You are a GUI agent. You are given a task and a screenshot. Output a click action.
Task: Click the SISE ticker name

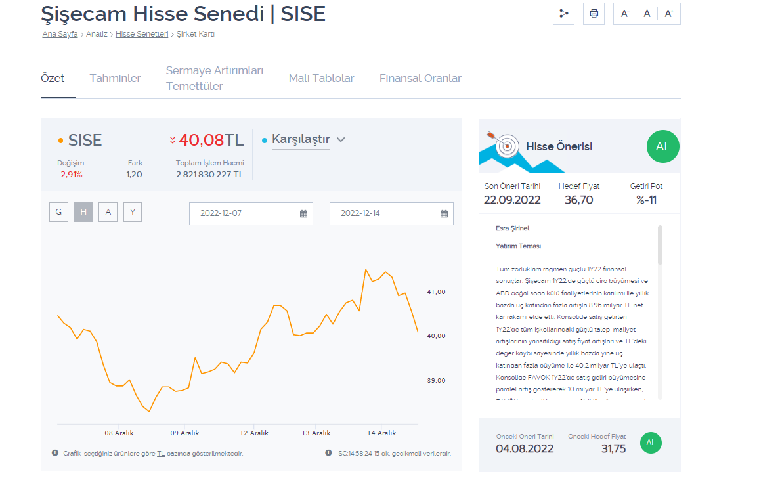click(x=85, y=141)
